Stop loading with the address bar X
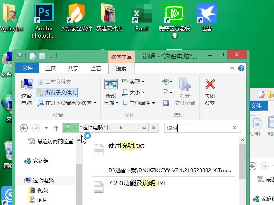Screen dimensions: 274x205 point(154,128)
